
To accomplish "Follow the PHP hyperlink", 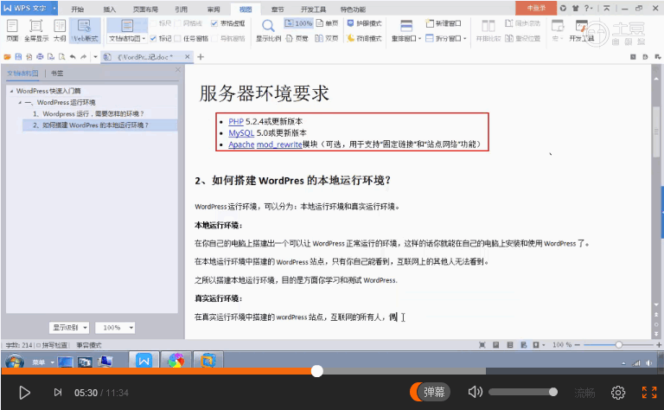I will (x=236, y=122).
